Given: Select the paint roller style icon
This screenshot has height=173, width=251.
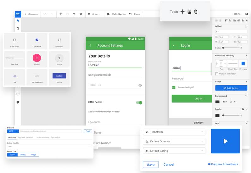Looking at the screenshot, I should point(74,14).
